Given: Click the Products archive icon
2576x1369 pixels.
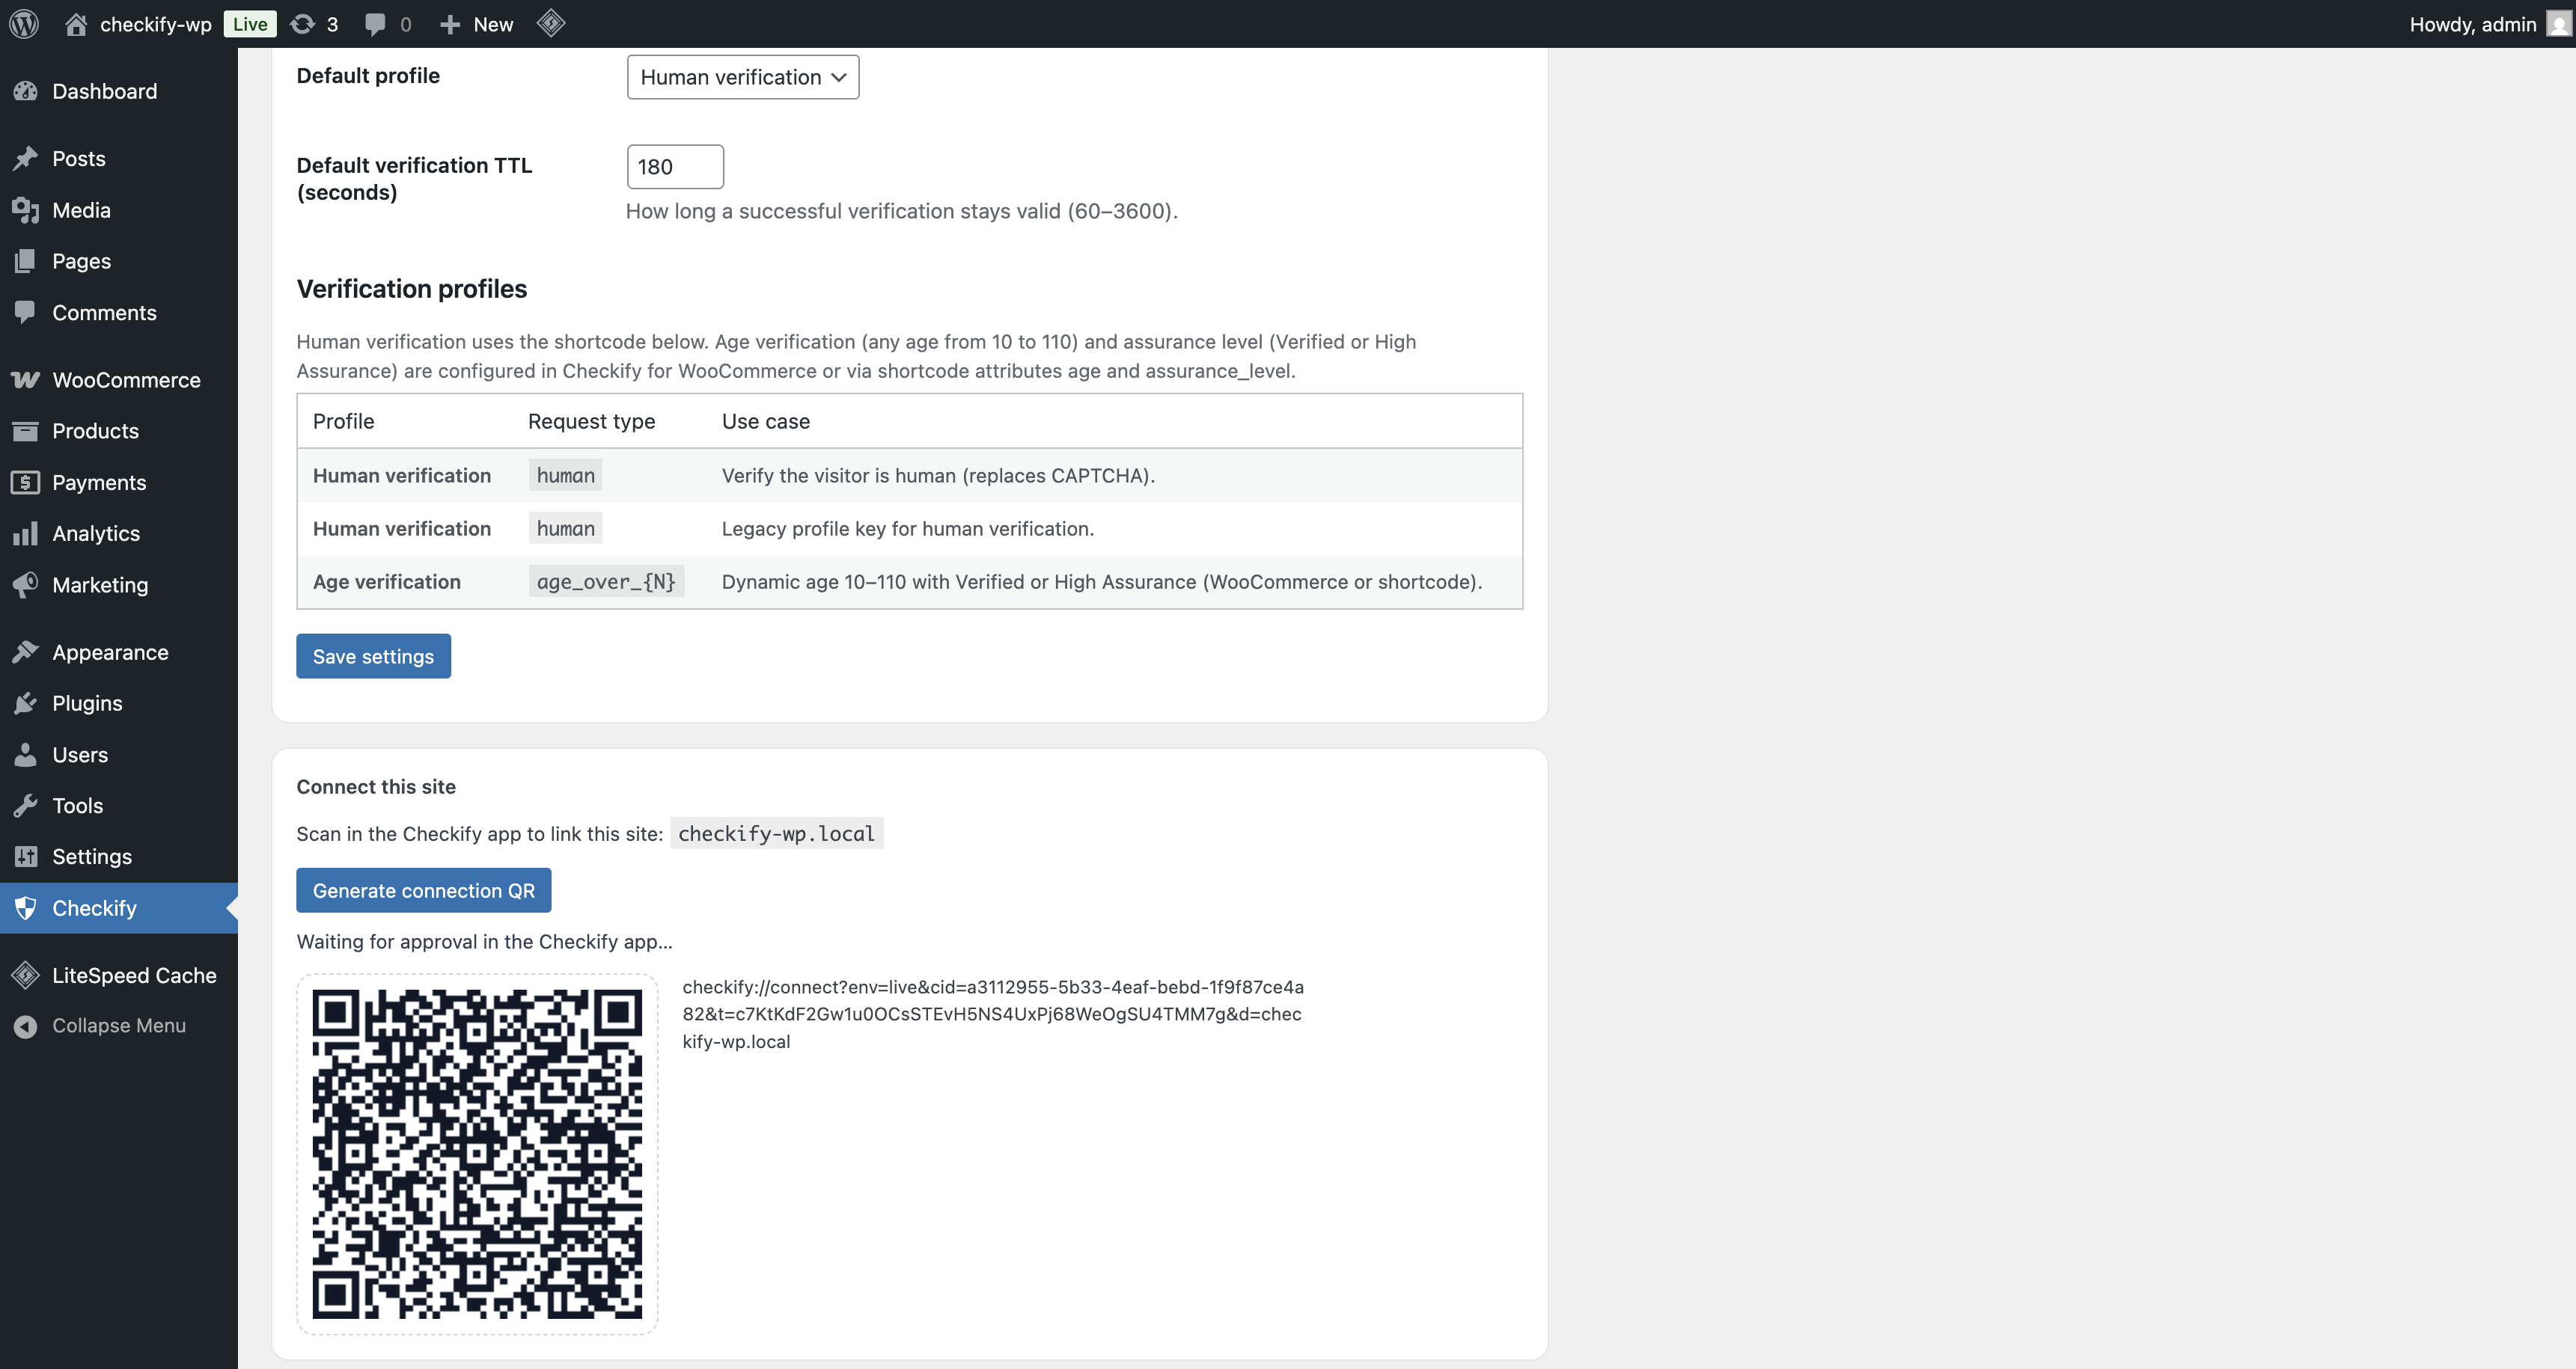Looking at the screenshot, I should (x=26, y=431).
